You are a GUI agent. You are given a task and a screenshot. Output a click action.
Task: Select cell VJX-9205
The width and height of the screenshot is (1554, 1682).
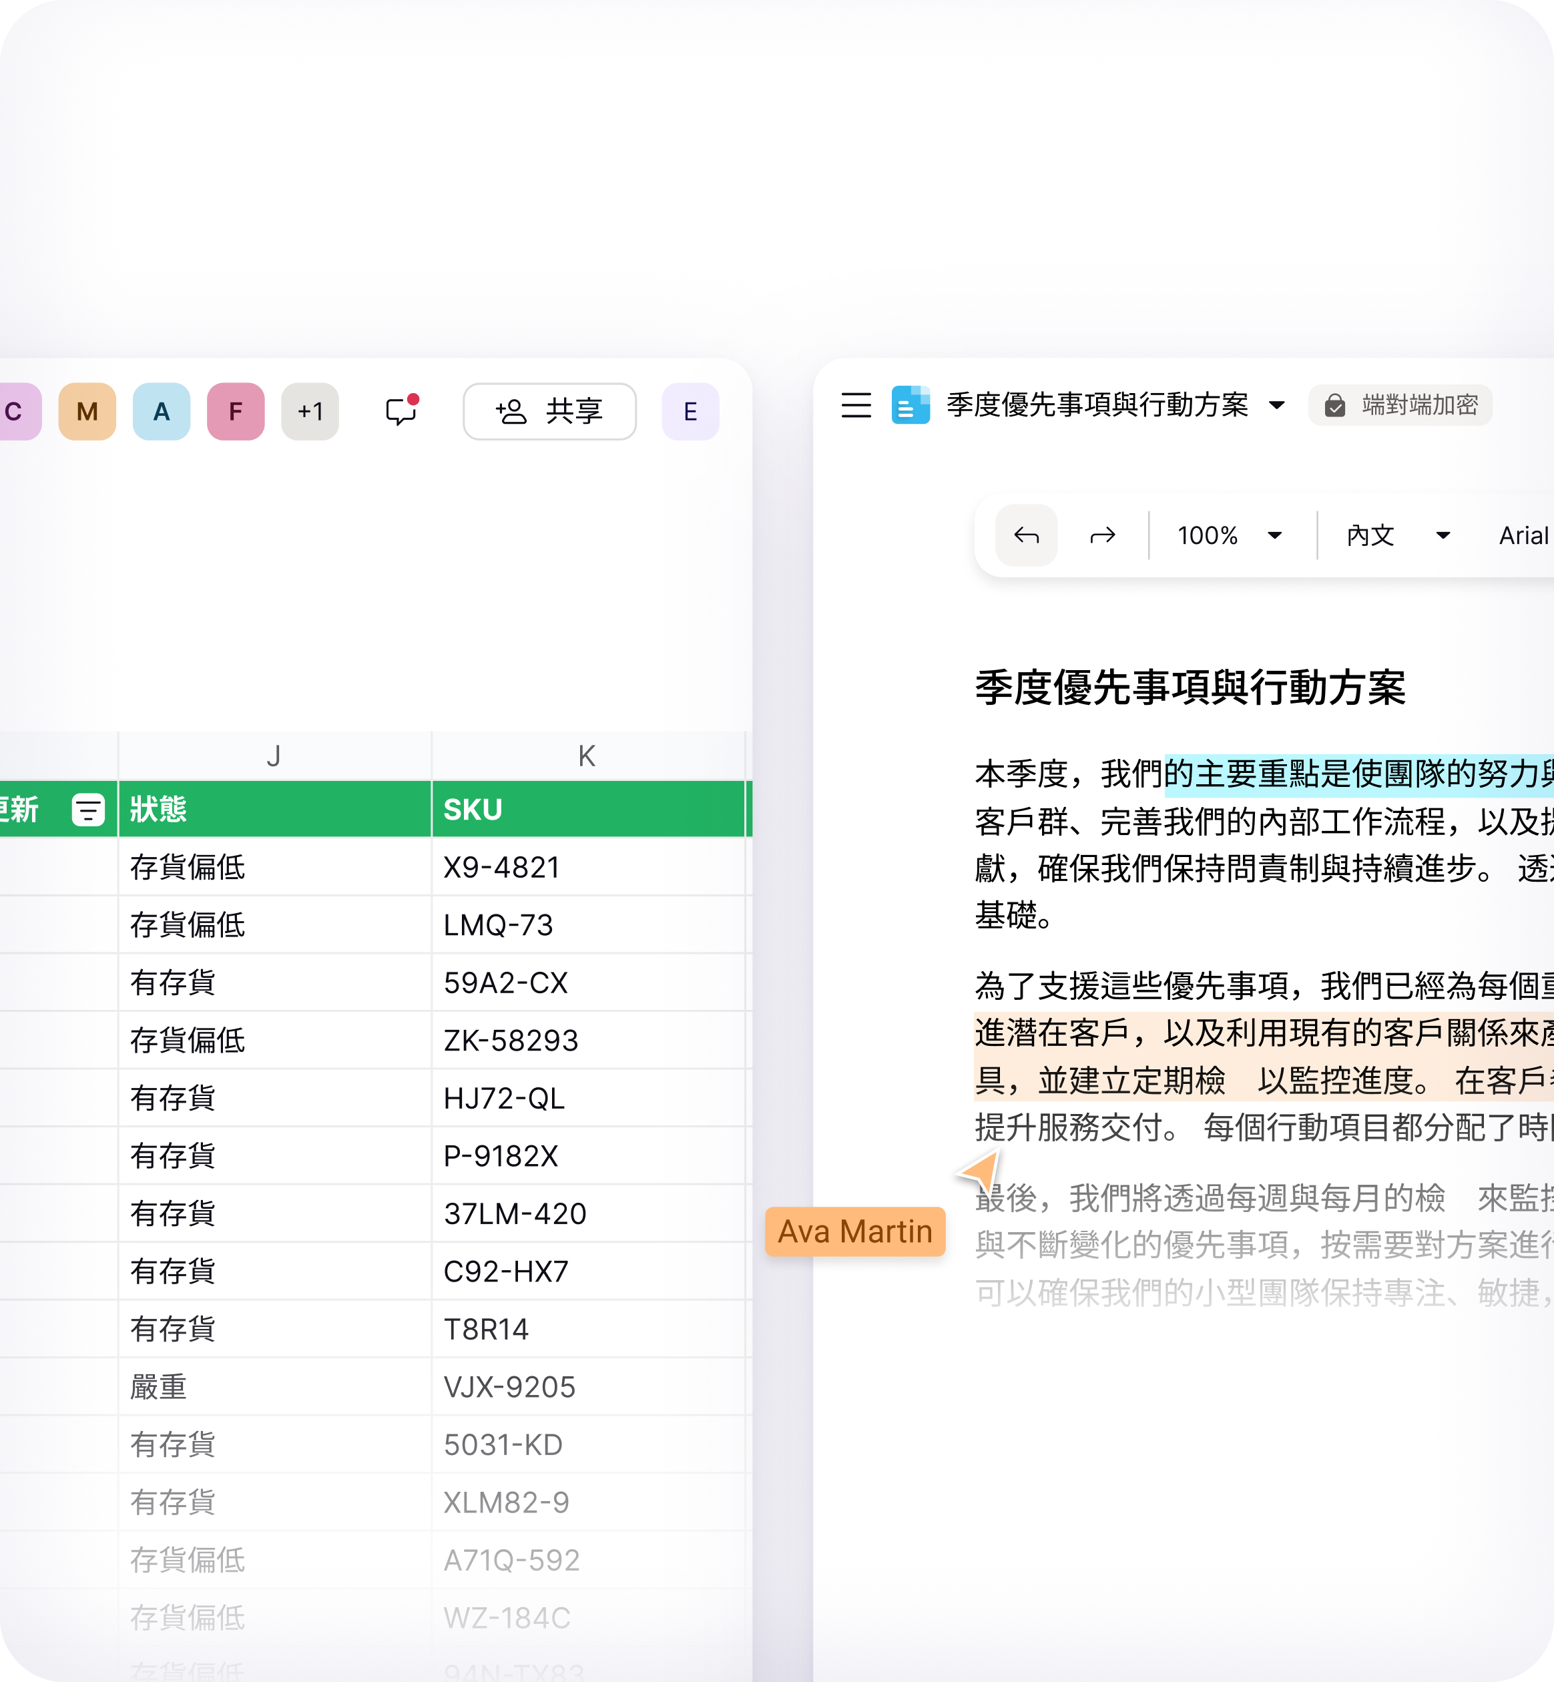click(x=588, y=1387)
